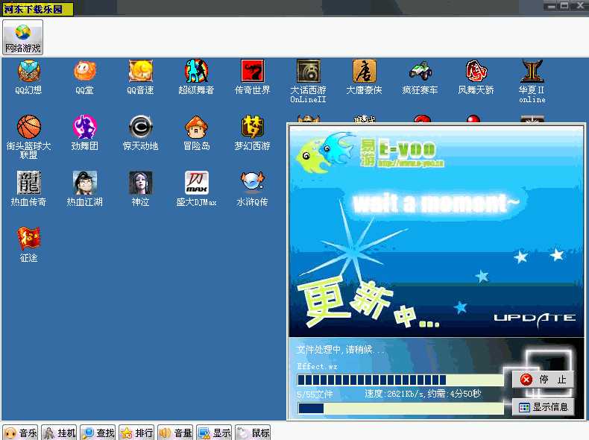Click the E-voo website link in banner
Screen dimensions: 589x440
410,163
